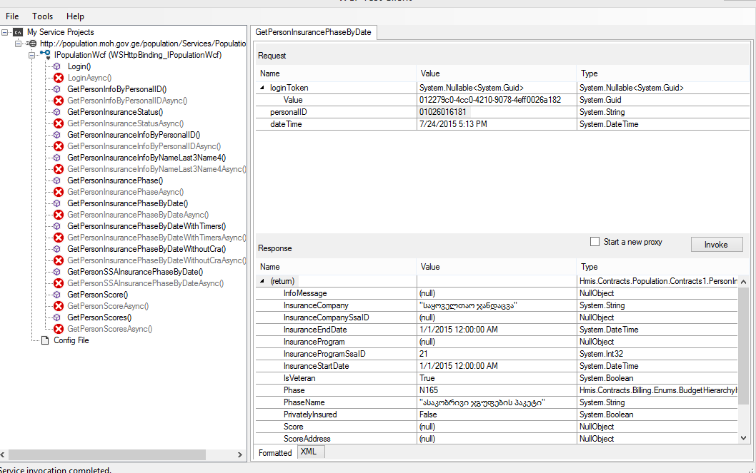Open the File menu
Image resolution: width=756 pixels, height=473 pixels.
click(12, 16)
